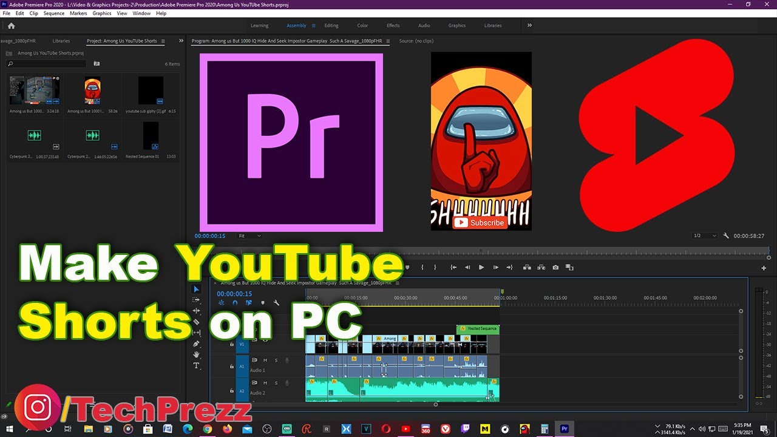Image resolution: width=777 pixels, height=437 pixels.
Task: Select the Type tool
Action: coord(196,365)
